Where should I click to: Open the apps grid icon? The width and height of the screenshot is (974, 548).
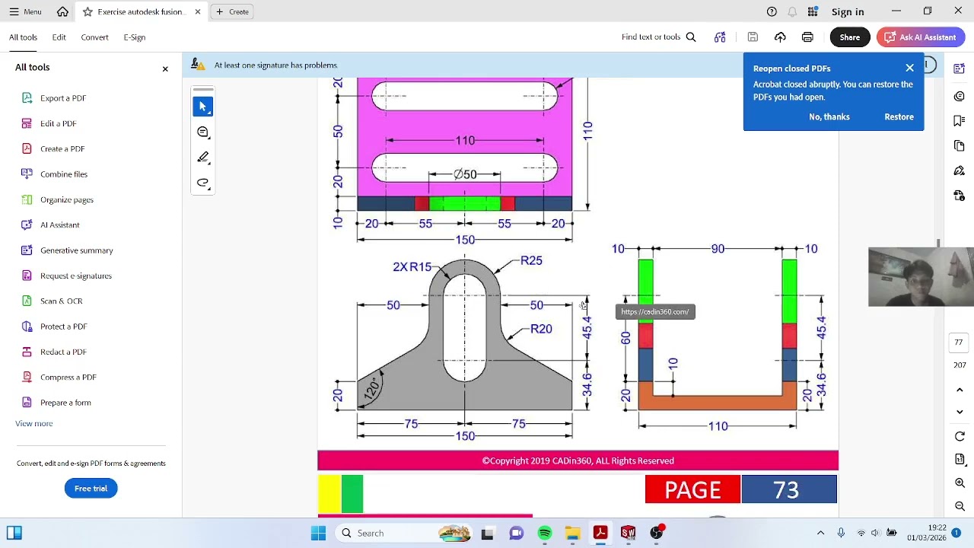point(813,11)
